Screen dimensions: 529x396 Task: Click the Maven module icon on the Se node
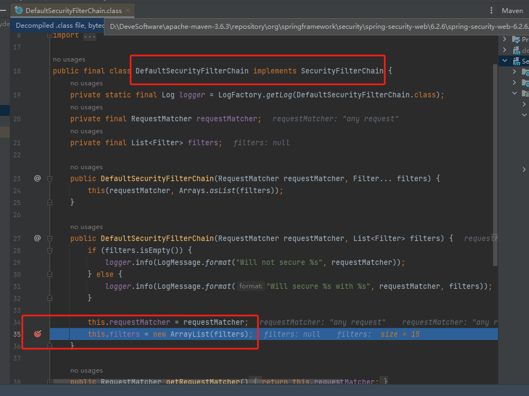click(x=516, y=61)
